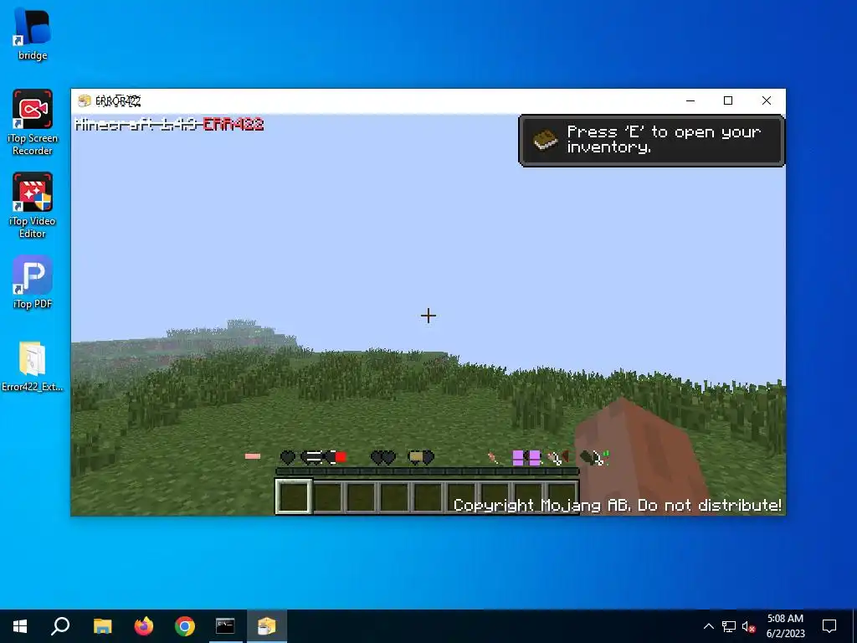
Task: Click the ERROR422 window title bar text
Action: (118, 100)
